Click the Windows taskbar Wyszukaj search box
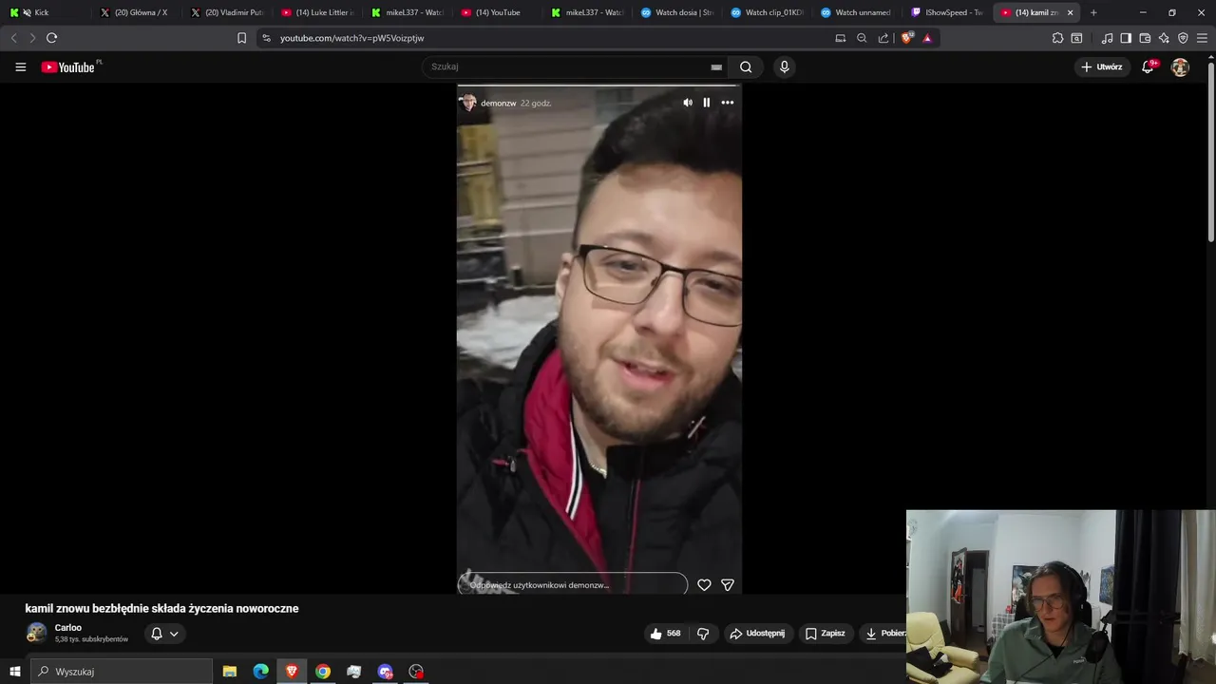This screenshot has height=684, width=1216. (122, 672)
